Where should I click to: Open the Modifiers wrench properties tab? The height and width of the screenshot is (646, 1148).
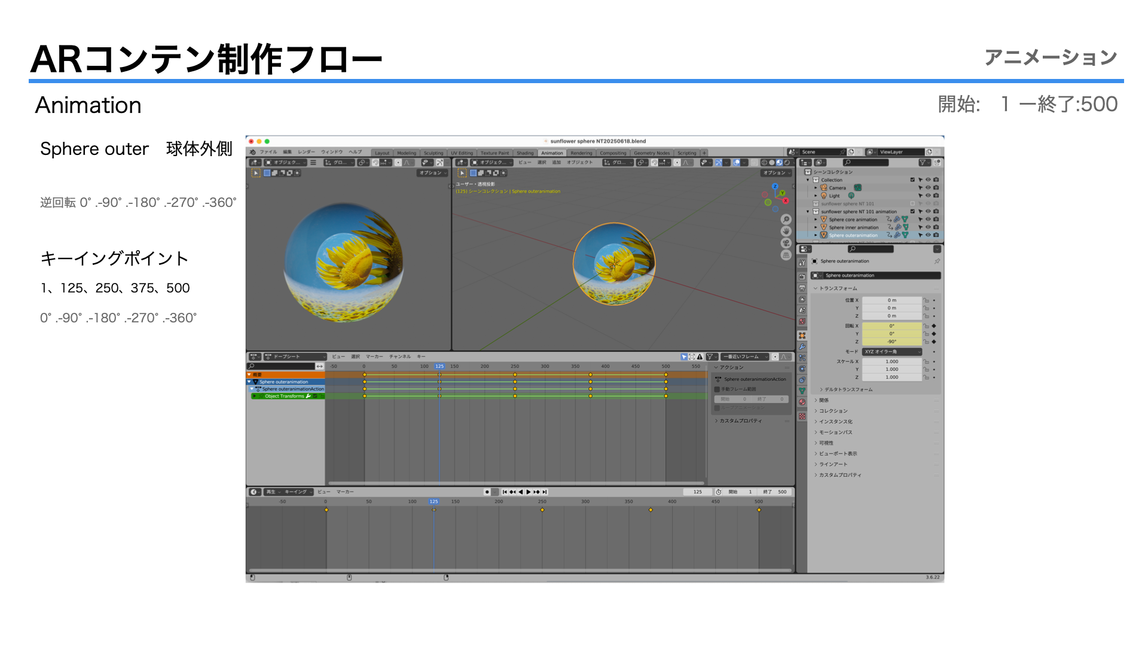point(802,347)
